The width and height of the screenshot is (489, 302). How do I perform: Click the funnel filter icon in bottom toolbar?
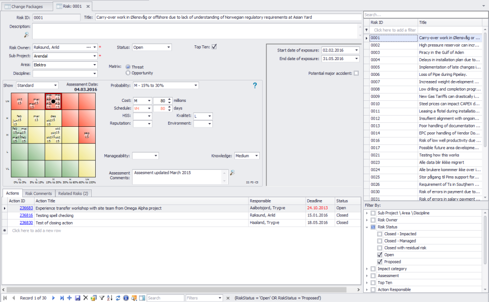pyautogui.click(x=102, y=298)
